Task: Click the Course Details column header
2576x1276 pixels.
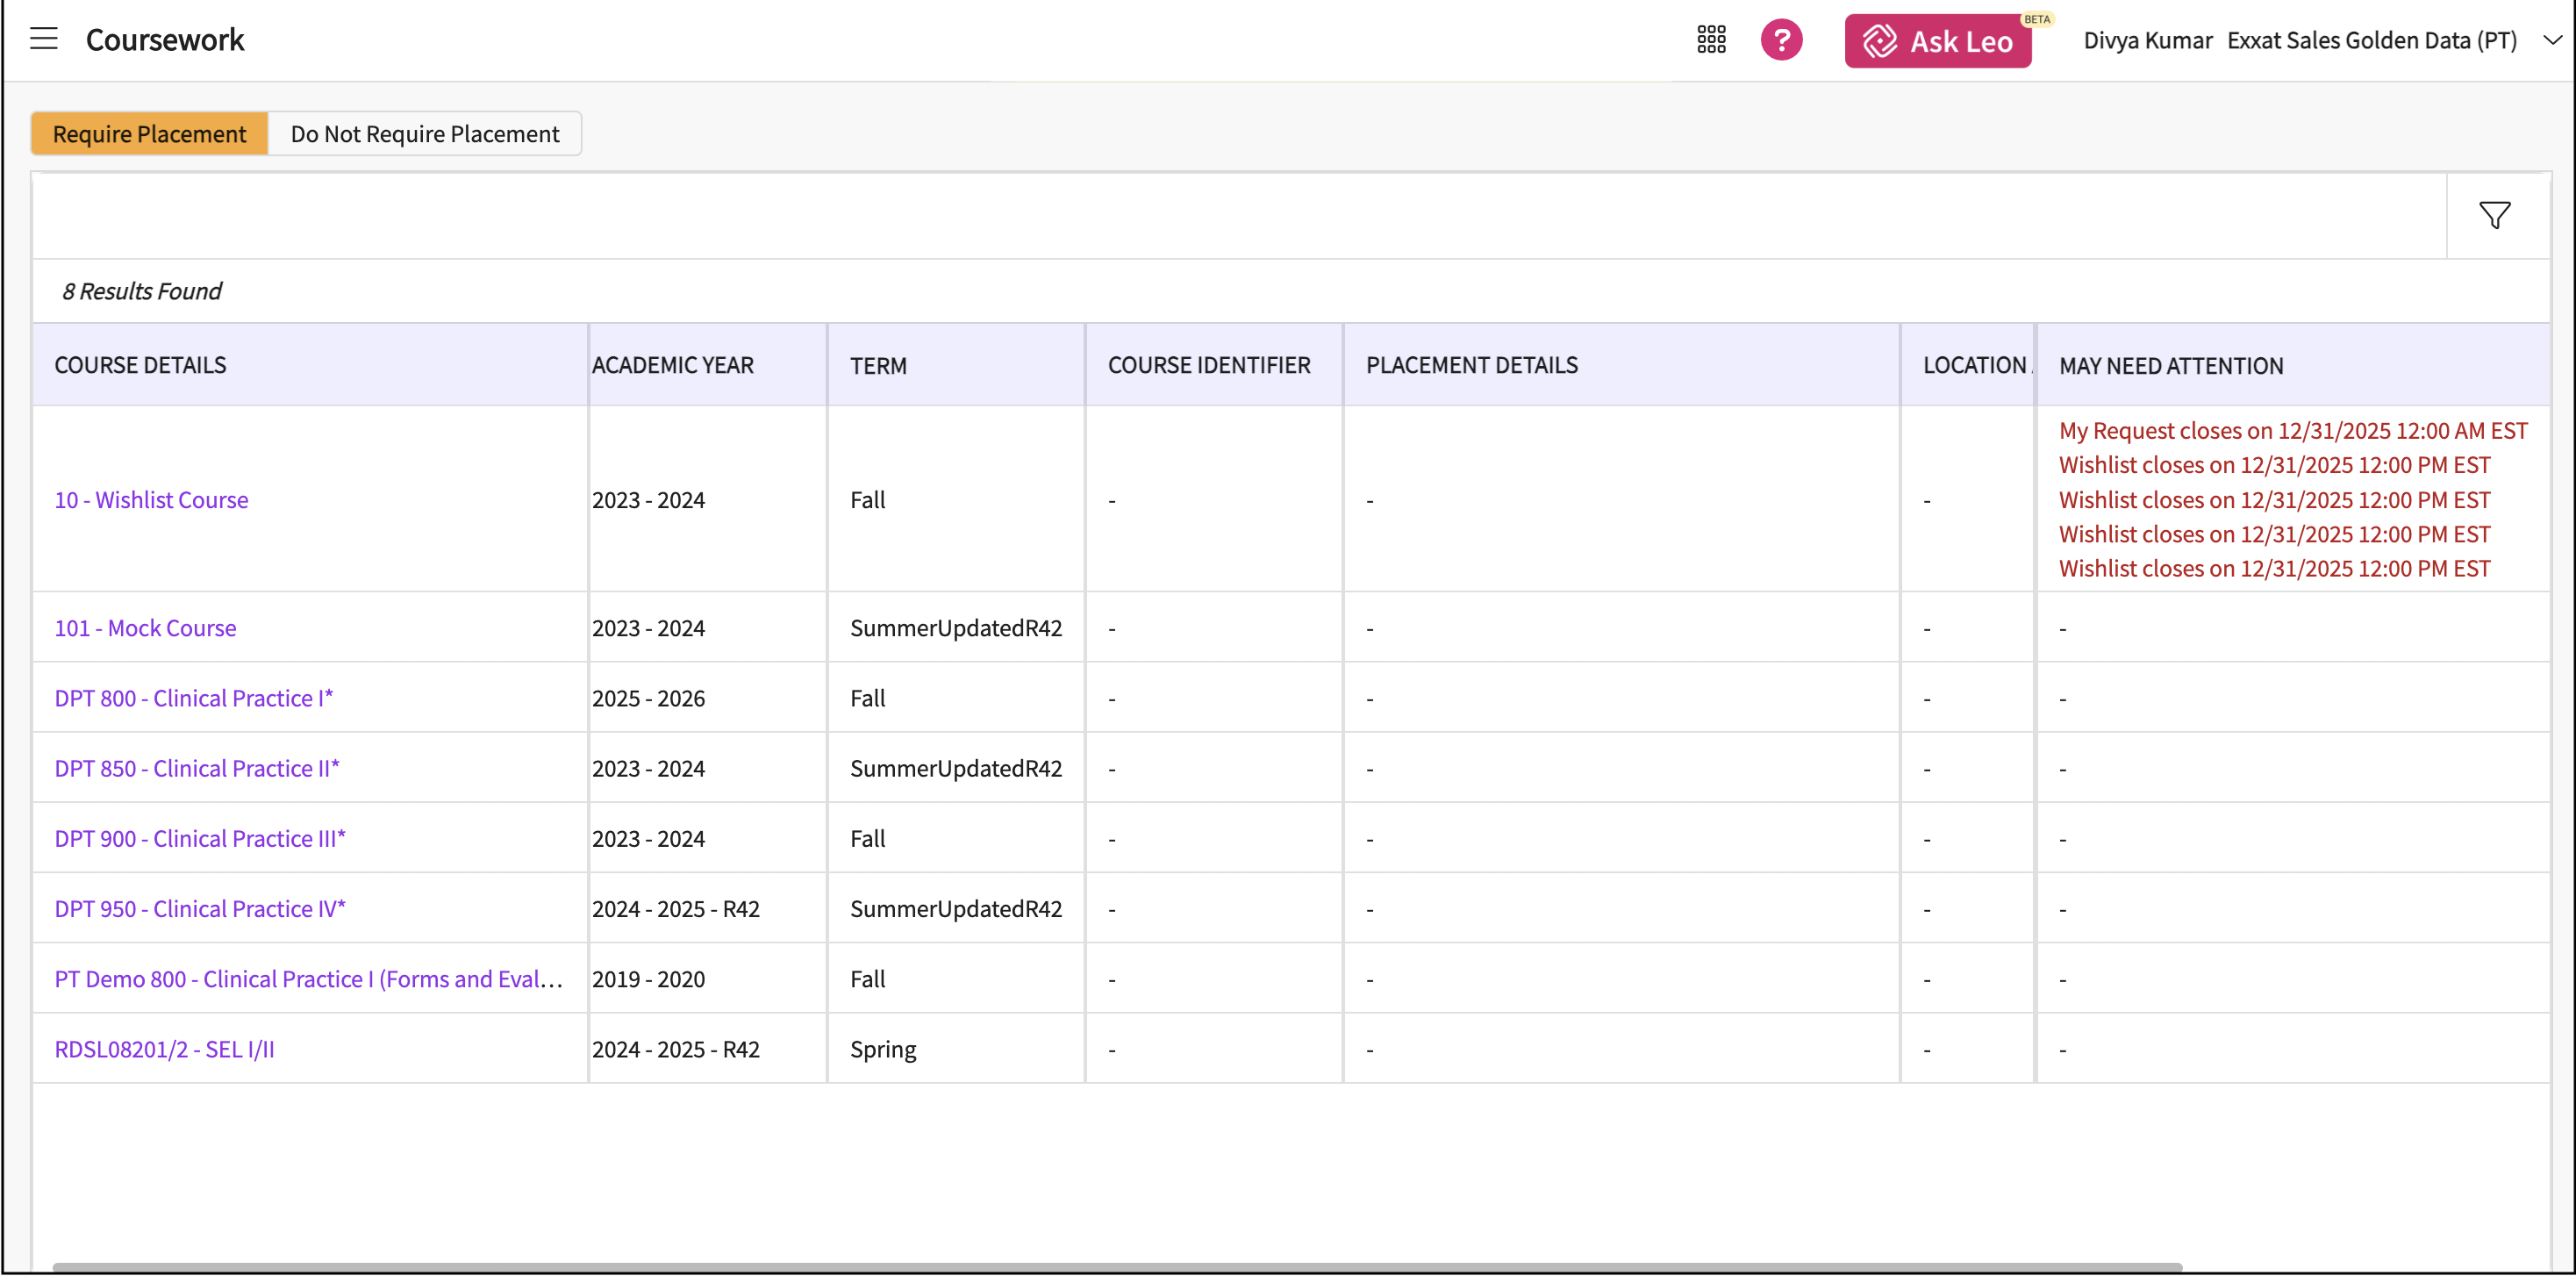Action: (140, 365)
